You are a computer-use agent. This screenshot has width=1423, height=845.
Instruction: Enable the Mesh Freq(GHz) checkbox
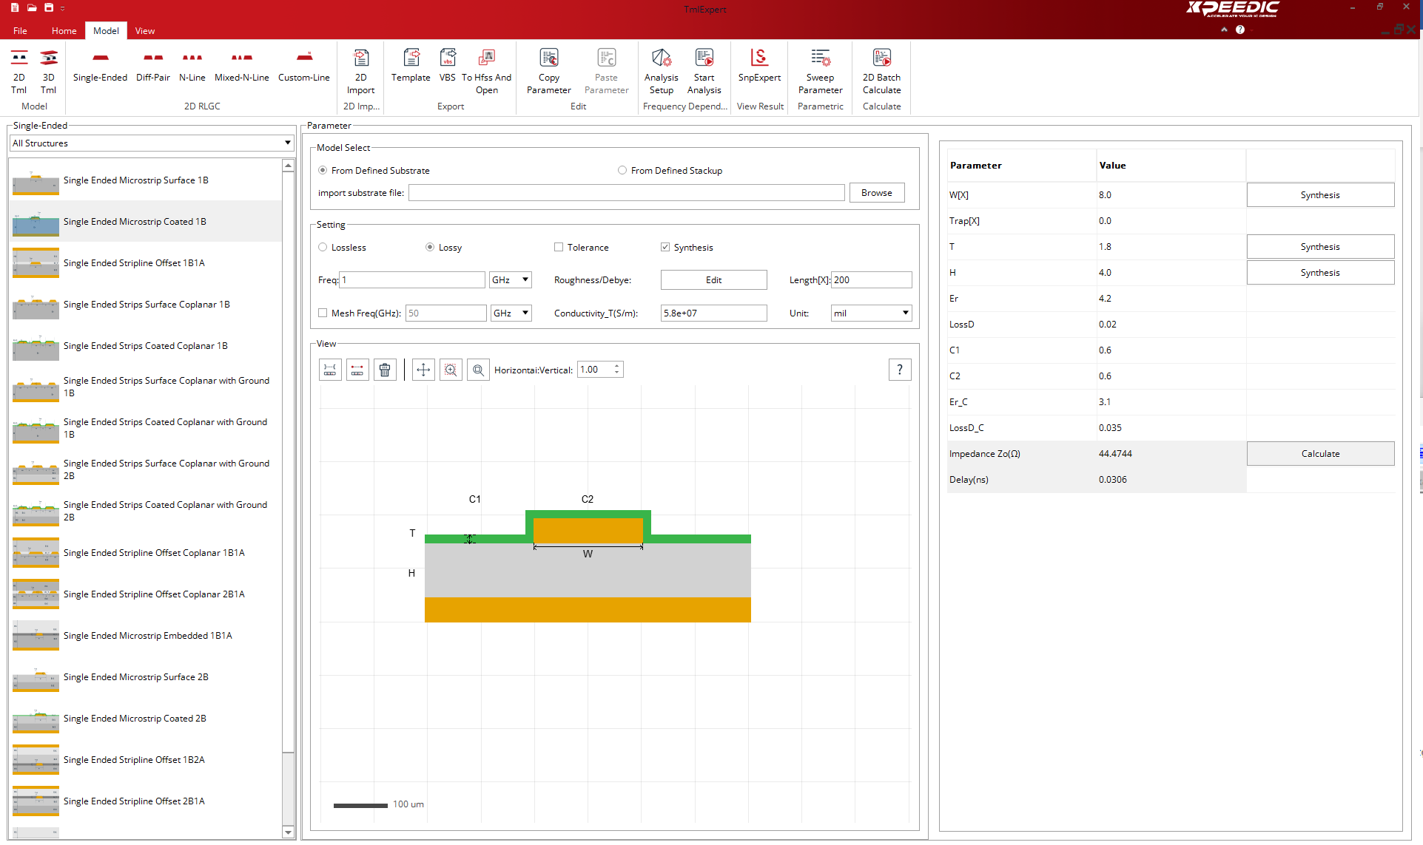pos(323,313)
